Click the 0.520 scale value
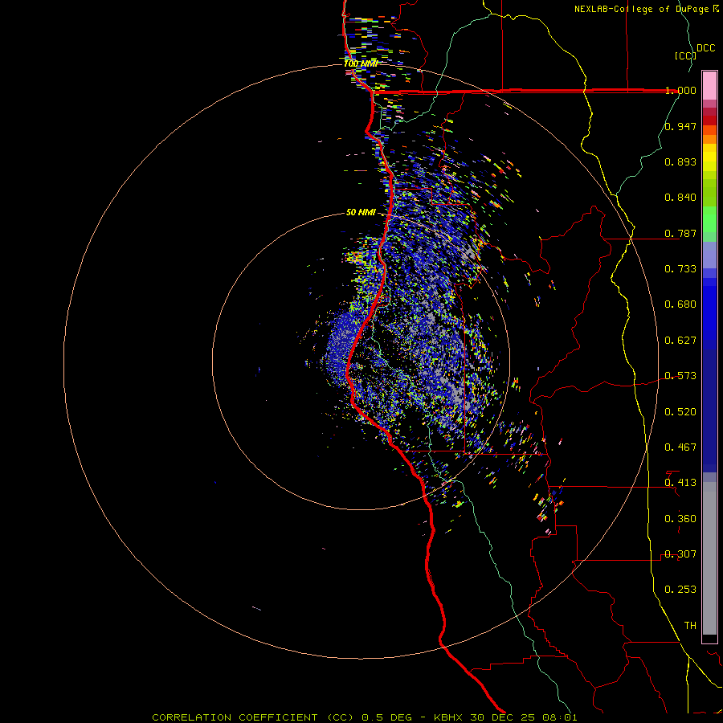The height and width of the screenshot is (723, 723). [x=680, y=411]
